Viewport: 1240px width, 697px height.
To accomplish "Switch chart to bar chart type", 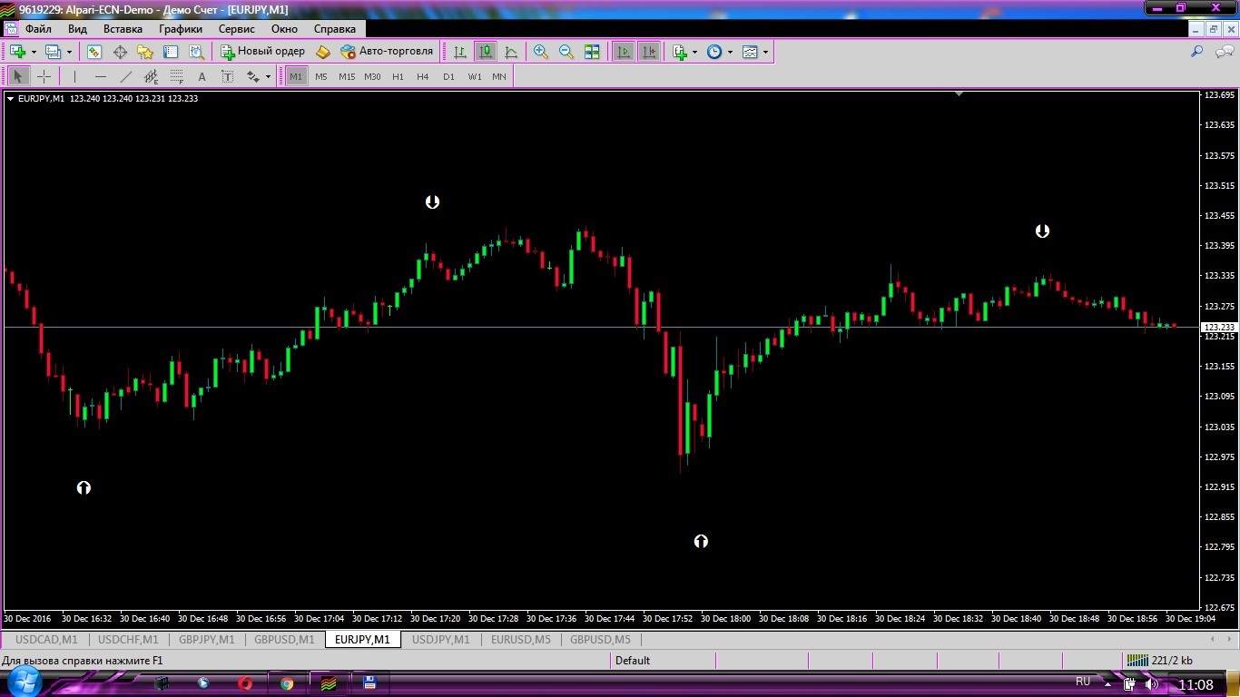I will [460, 52].
